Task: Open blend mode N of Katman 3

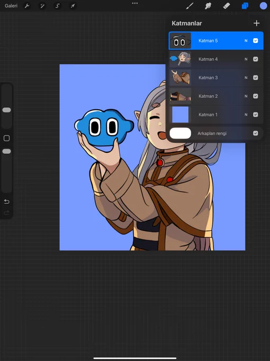Action: [x=246, y=78]
